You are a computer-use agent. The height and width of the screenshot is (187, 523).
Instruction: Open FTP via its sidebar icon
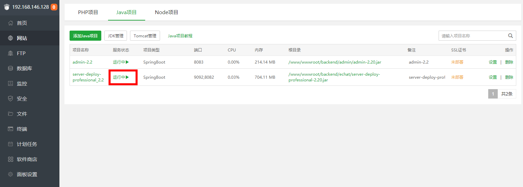pyautogui.click(x=10, y=53)
